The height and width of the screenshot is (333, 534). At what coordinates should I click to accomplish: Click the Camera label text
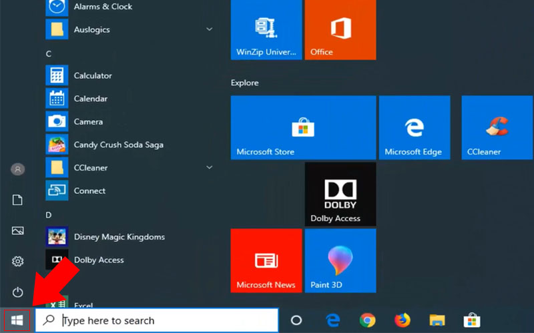pyautogui.click(x=88, y=122)
